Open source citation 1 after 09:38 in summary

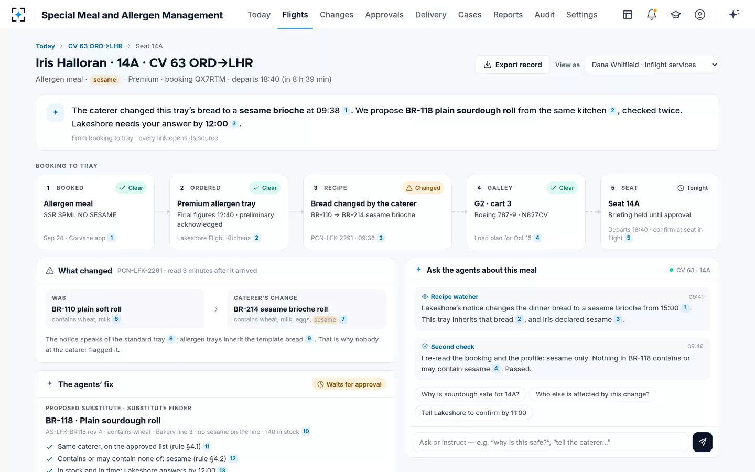pyautogui.click(x=346, y=111)
